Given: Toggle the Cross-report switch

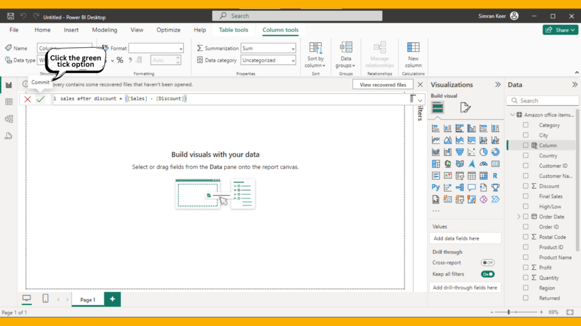Looking at the screenshot, I should (487, 263).
